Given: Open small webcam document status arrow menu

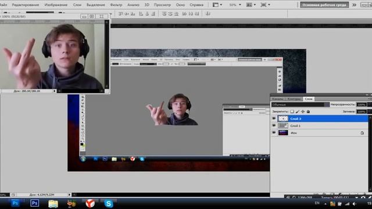Looking at the screenshot, I should click(55, 91).
